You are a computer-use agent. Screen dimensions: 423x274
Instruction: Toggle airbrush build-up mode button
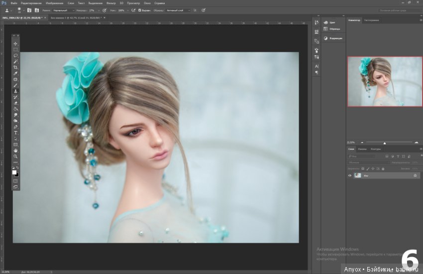pyautogui.click(x=133, y=10)
